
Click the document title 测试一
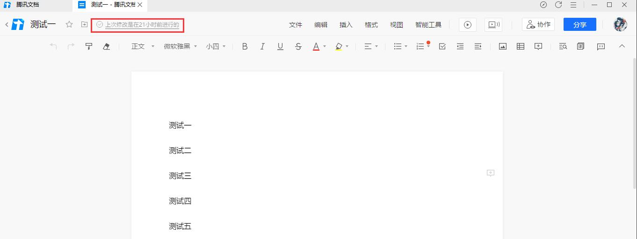pyautogui.click(x=43, y=24)
